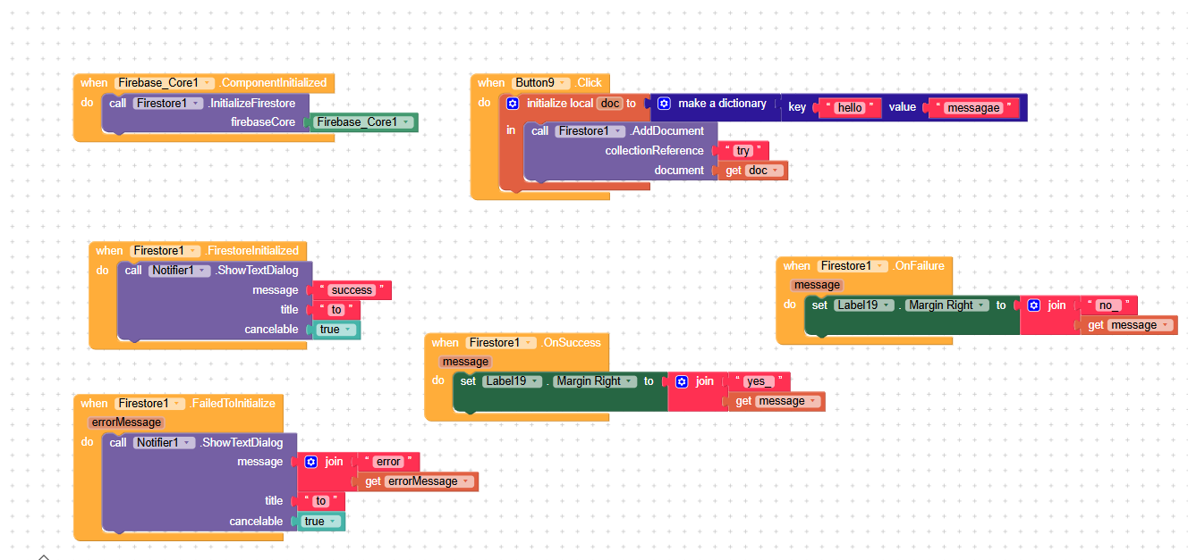1188x560 pixels.
Task: Click the errorMessage parameter in FailedToInitialize event
Action: tap(126, 422)
